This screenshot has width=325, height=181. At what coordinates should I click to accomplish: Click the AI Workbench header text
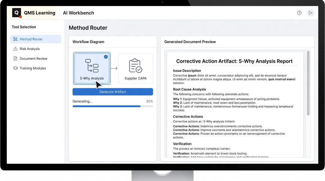pos(79,13)
